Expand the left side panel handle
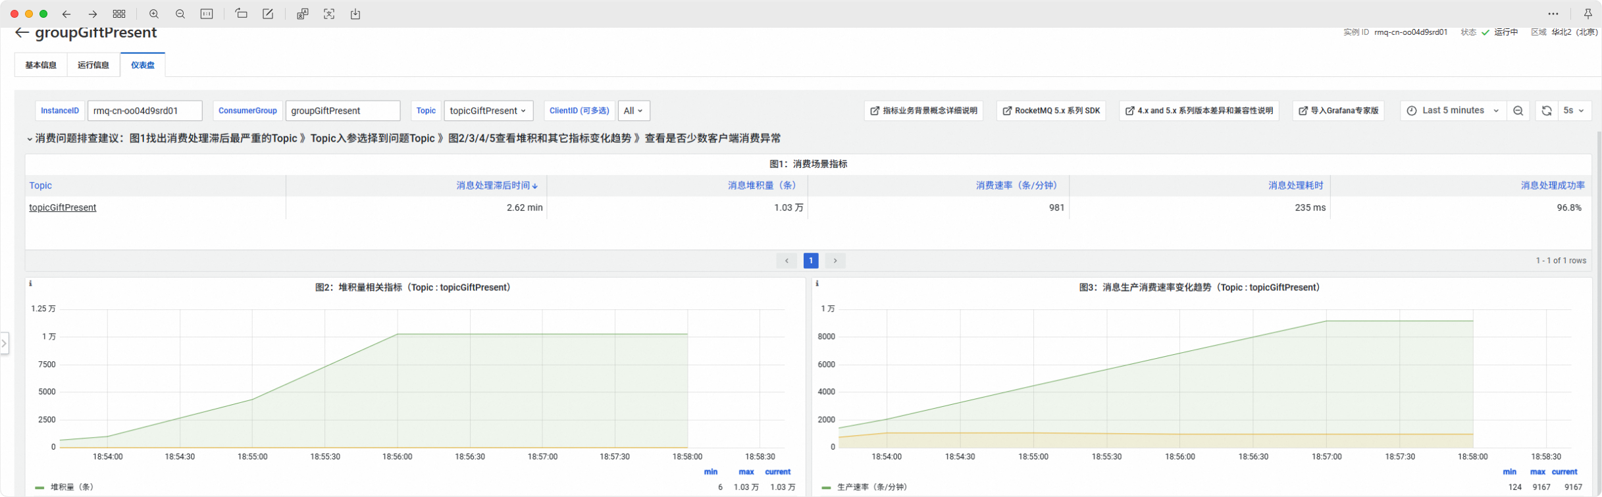The image size is (1602, 497). tap(4, 343)
